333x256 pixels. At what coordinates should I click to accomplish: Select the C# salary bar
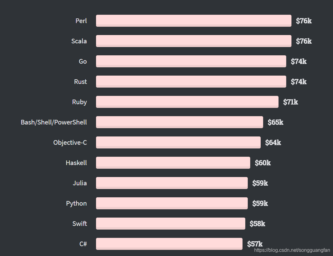tap(169, 244)
